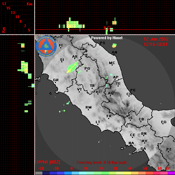Click the '-10' dBZ scale value
The height and width of the screenshot is (175, 175).
coord(56,168)
